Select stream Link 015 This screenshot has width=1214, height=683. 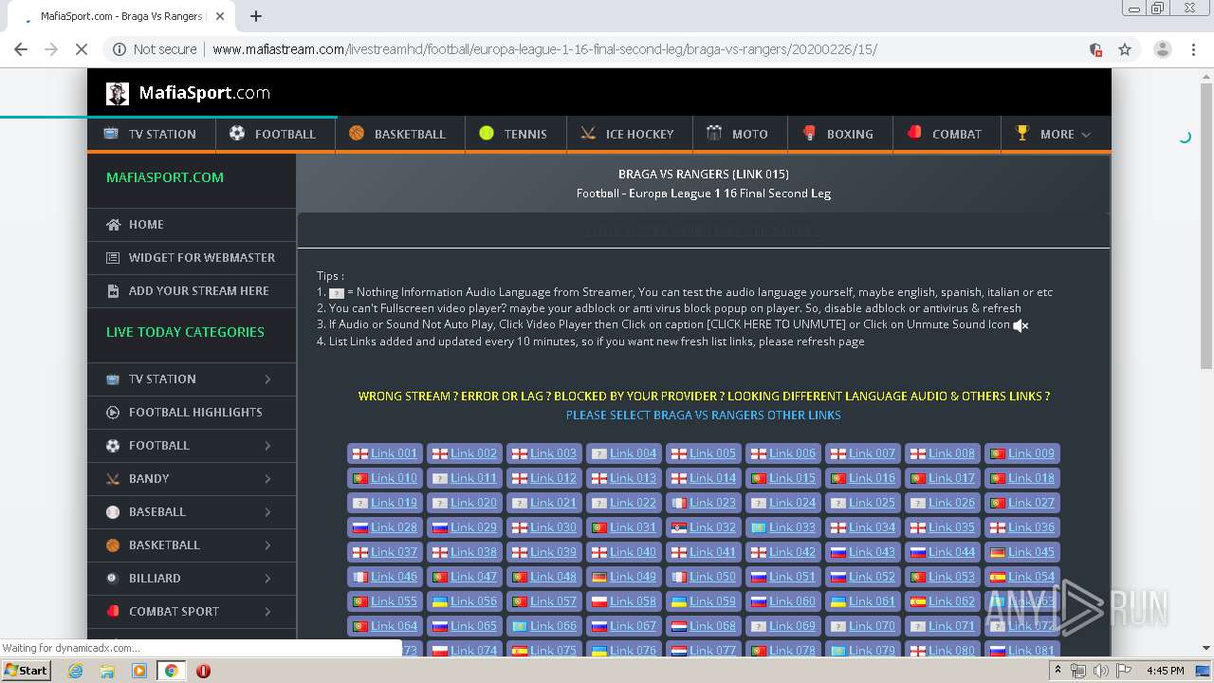coord(782,478)
